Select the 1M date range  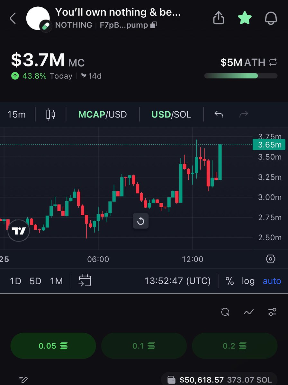pos(56,281)
